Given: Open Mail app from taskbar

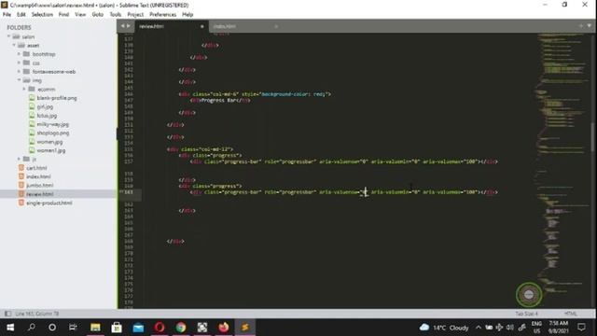Looking at the screenshot, I should tap(138, 328).
